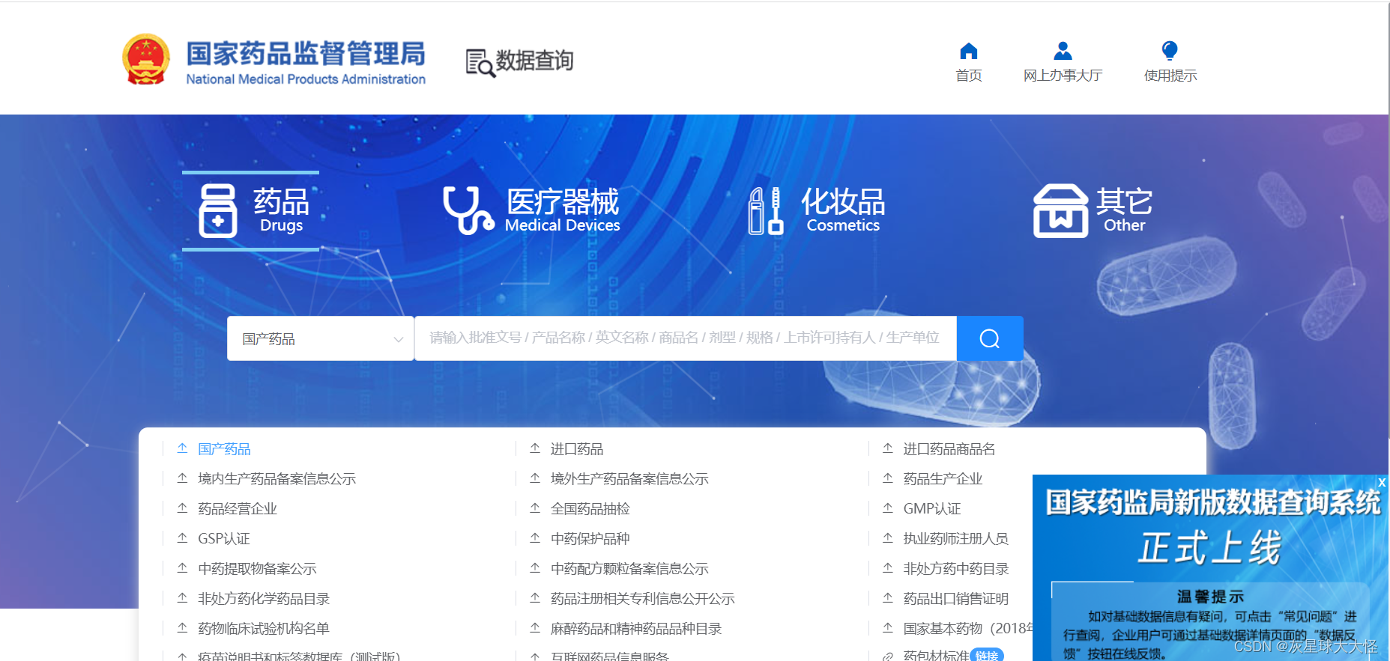Viewport: 1390px width, 661px height.
Task: Click the arrow icon beside 中药保护品种
Action: [x=535, y=538]
